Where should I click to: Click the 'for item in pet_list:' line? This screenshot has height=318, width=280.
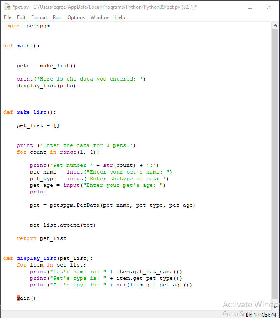51,265
